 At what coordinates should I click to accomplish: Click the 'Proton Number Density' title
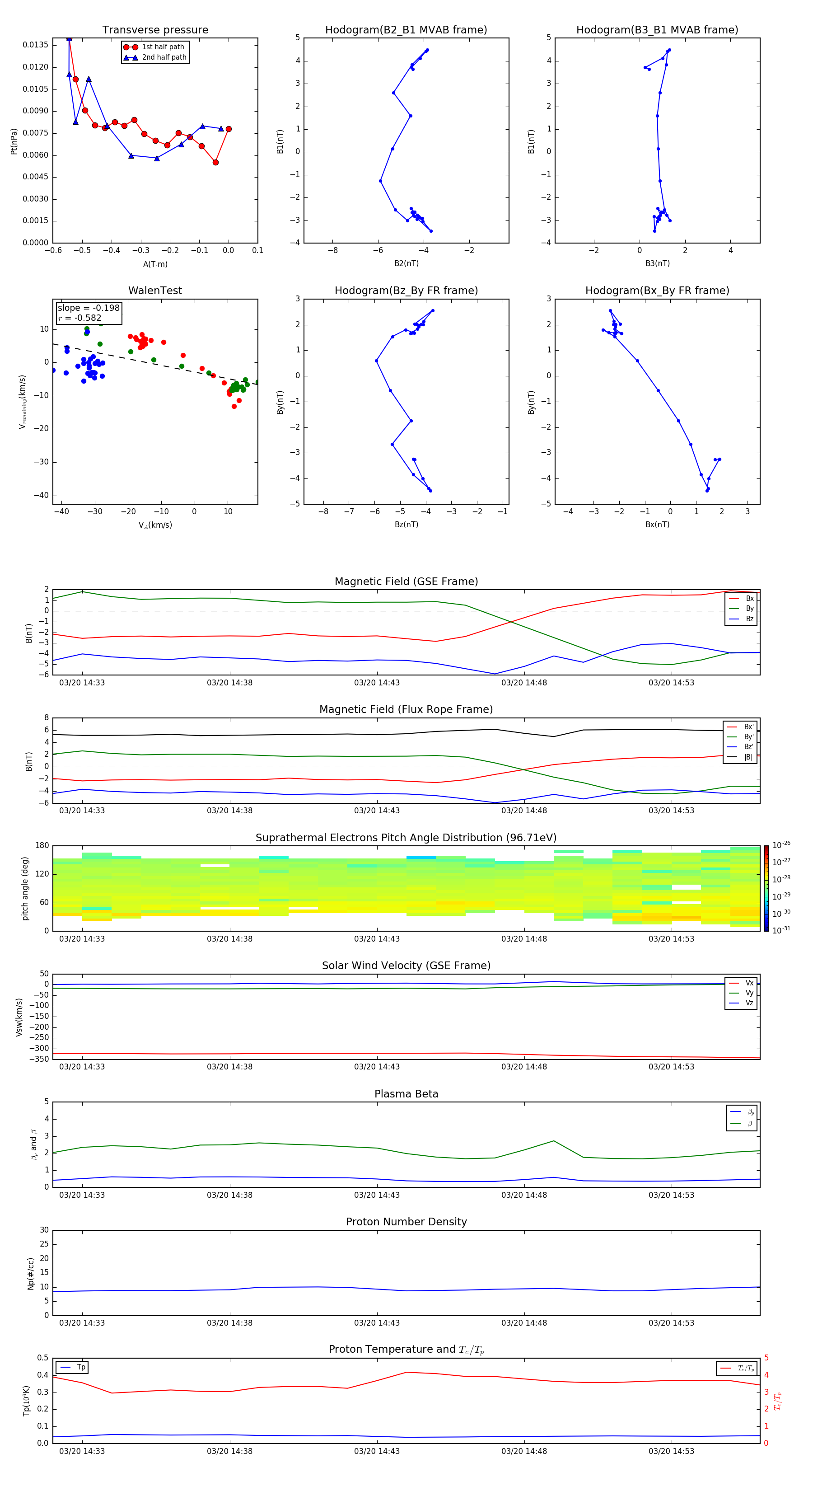click(406, 1223)
